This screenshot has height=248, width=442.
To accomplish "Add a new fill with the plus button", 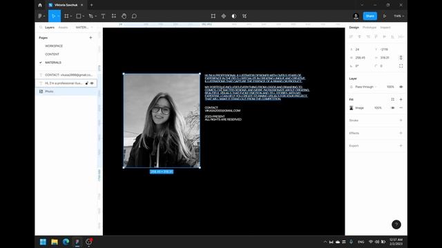I will (401, 99).
